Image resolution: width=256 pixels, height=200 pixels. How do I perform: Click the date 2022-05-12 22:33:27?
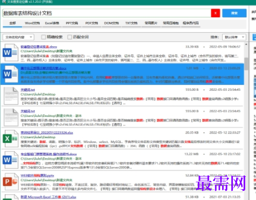225,133
